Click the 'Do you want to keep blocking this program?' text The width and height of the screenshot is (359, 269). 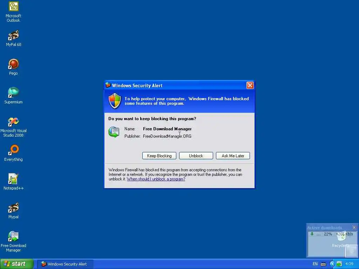click(152, 119)
